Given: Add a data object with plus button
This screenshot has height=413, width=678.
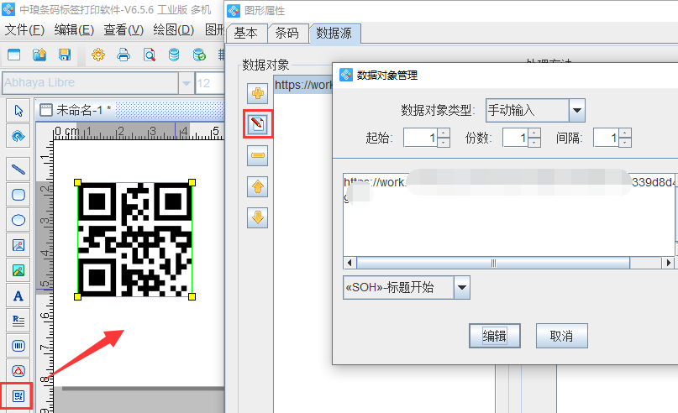Looking at the screenshot, I should coord(258,93).
